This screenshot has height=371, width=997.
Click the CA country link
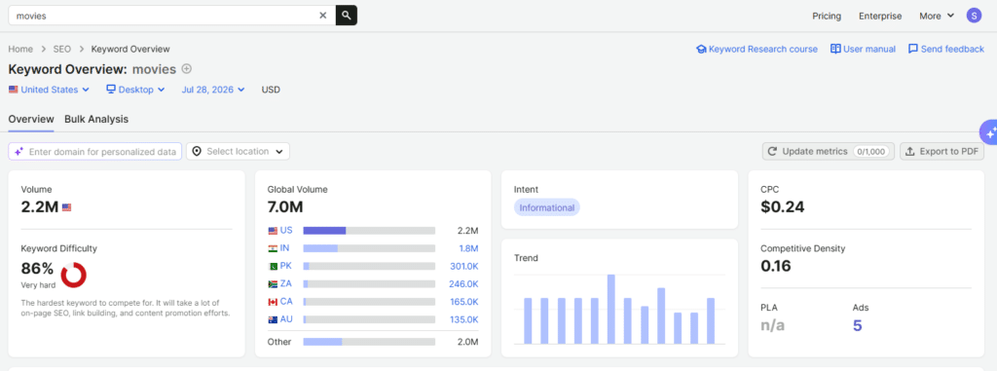[x=286, y=302]
